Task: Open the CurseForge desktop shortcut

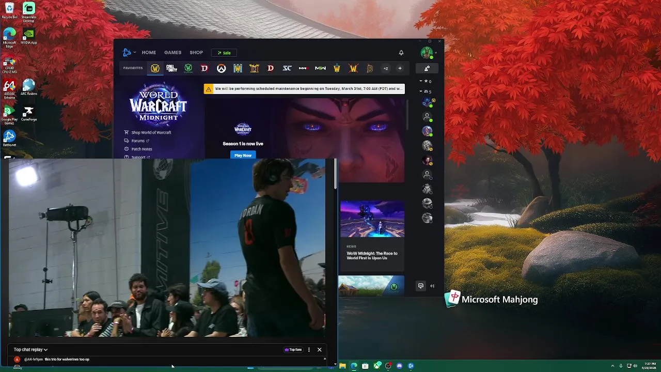Action: point(29,113)
